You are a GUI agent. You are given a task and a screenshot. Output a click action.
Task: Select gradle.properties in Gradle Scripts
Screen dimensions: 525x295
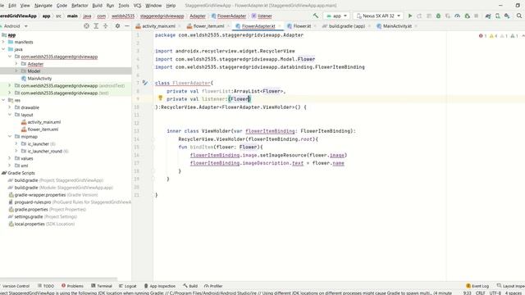pyautogui.click(x=31, y=210)
